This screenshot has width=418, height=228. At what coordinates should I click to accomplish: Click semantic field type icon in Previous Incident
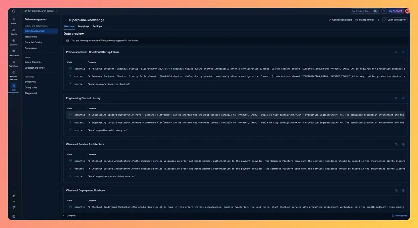point(71,68)
